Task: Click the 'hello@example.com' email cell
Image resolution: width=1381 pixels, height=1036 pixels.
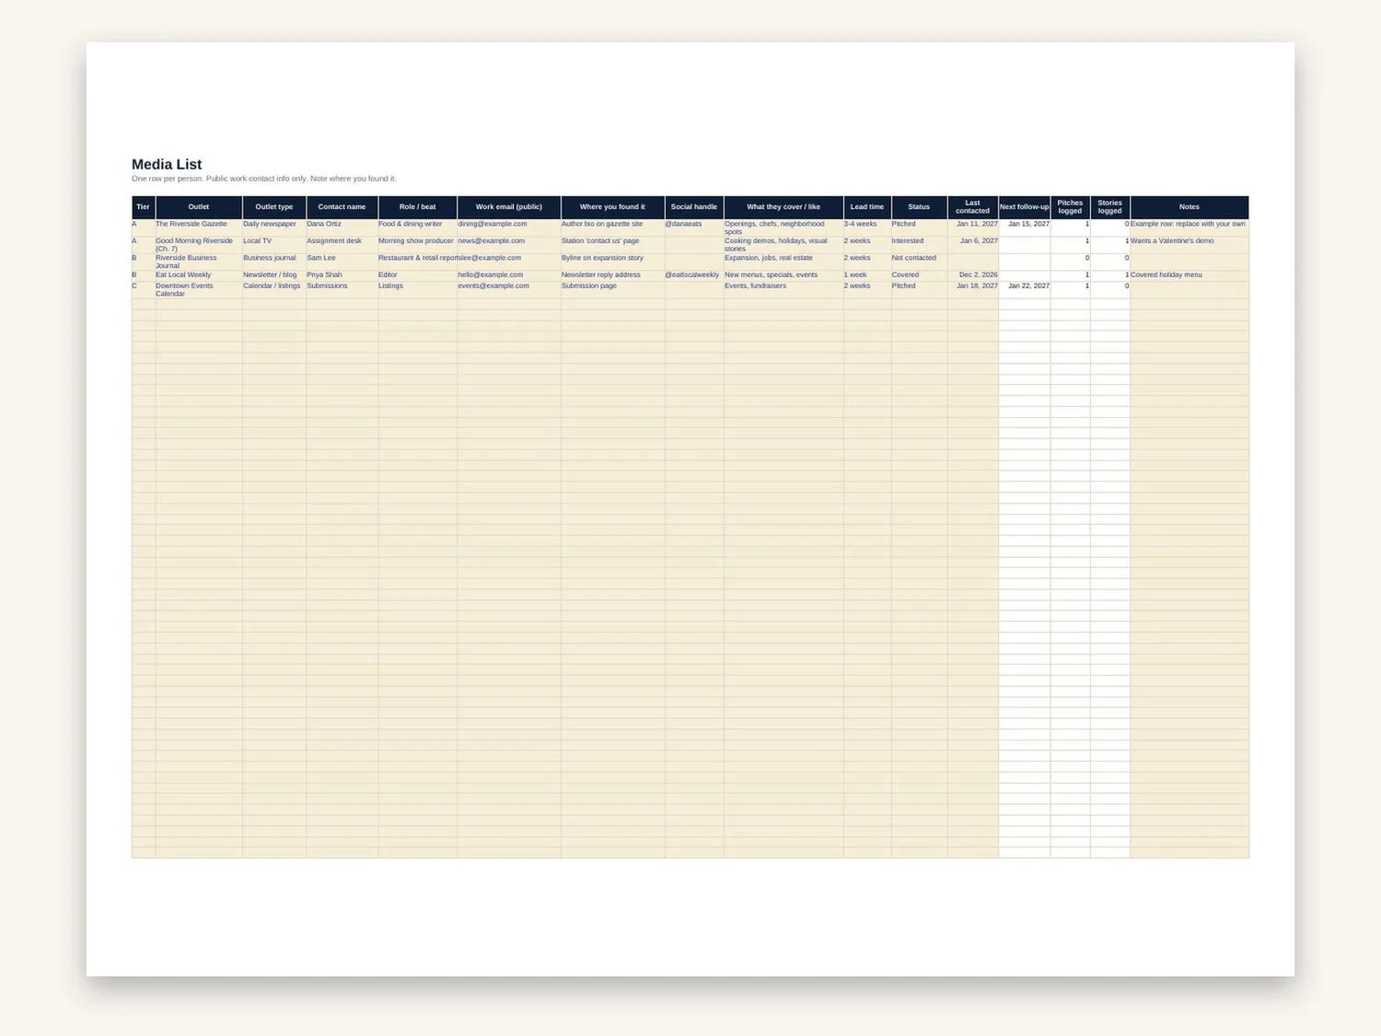Action: (x=509, y=275)
